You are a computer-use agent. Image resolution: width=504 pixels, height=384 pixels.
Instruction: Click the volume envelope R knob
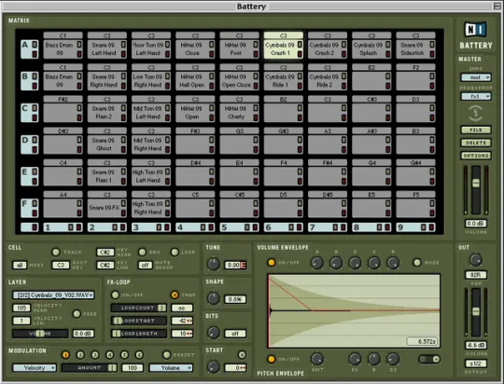[393, 263]
